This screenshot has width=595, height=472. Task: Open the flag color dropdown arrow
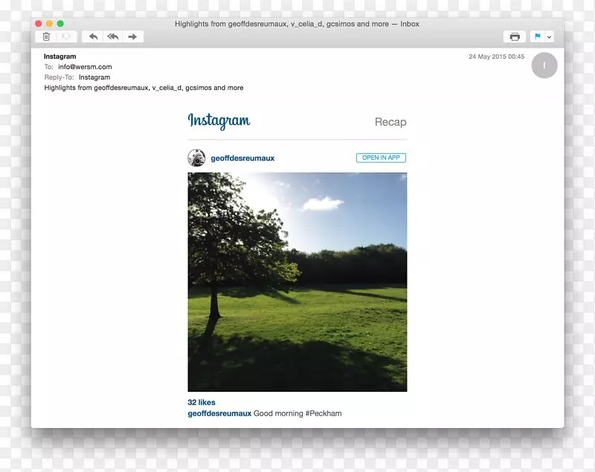point(550,36)
